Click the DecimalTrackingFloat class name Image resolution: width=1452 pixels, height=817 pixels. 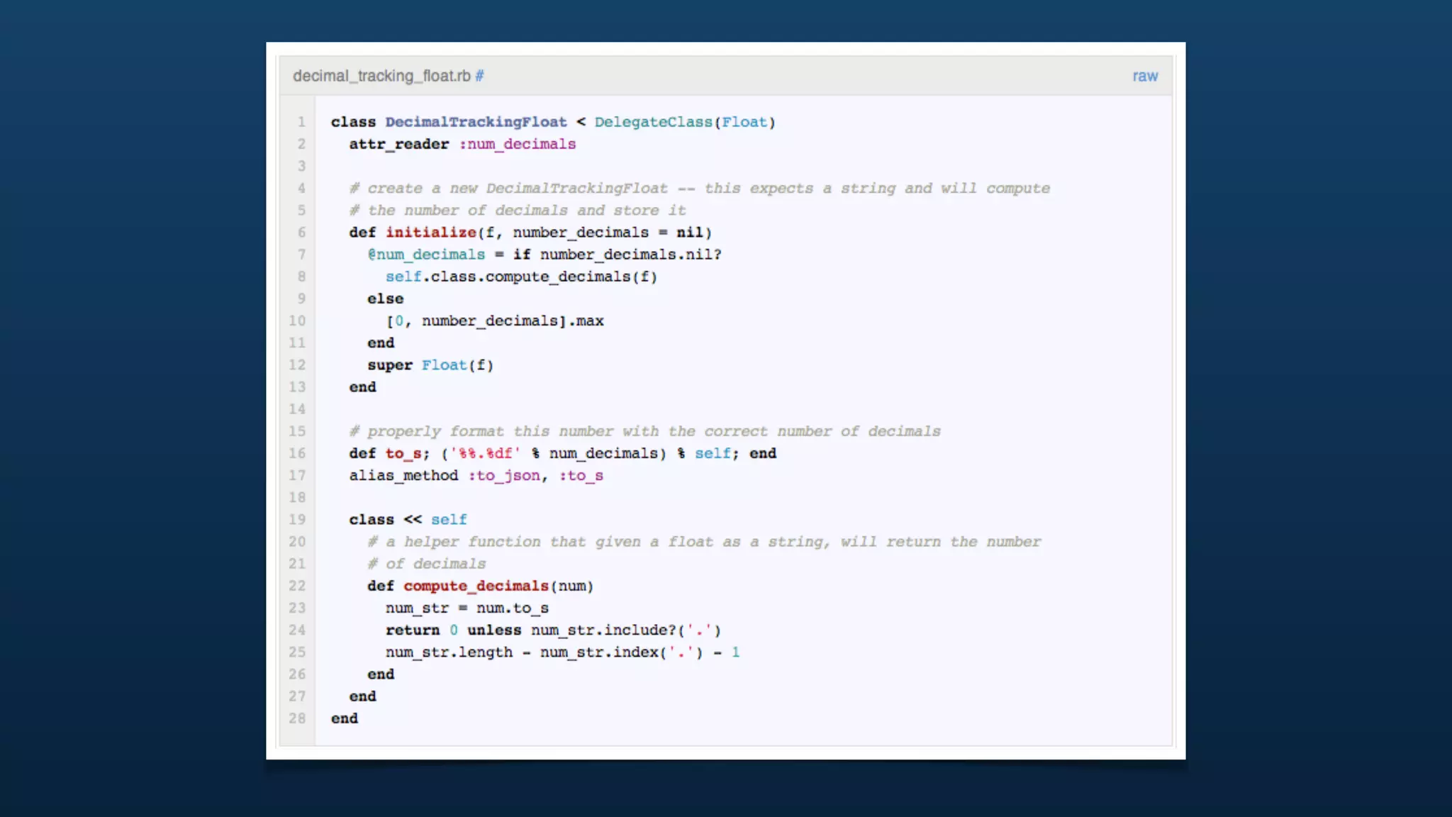point(476,122)
